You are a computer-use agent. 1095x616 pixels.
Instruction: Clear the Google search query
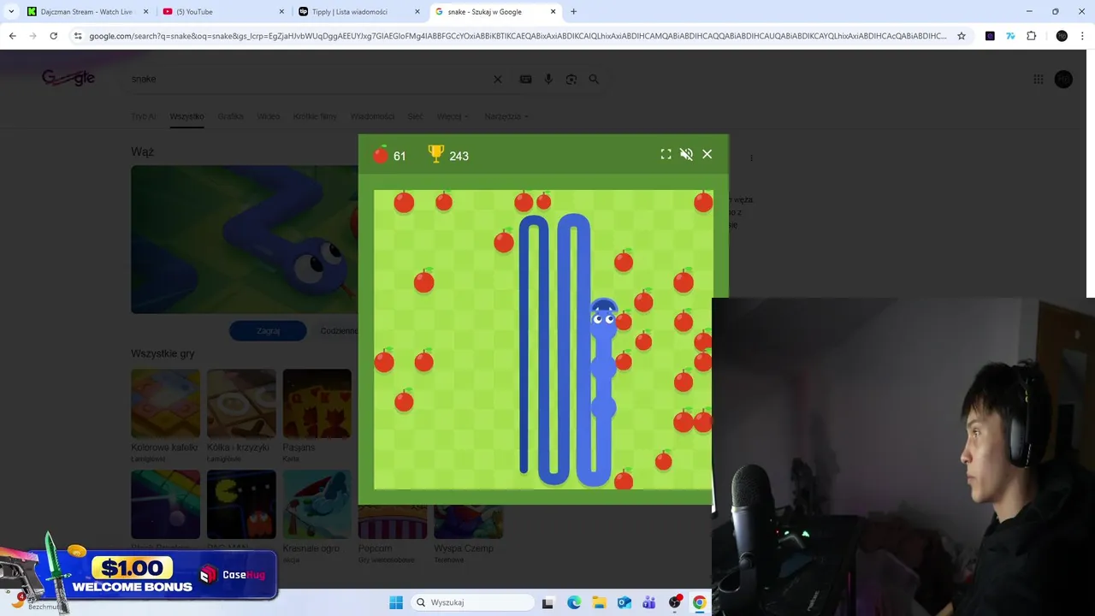click(498, 79)
